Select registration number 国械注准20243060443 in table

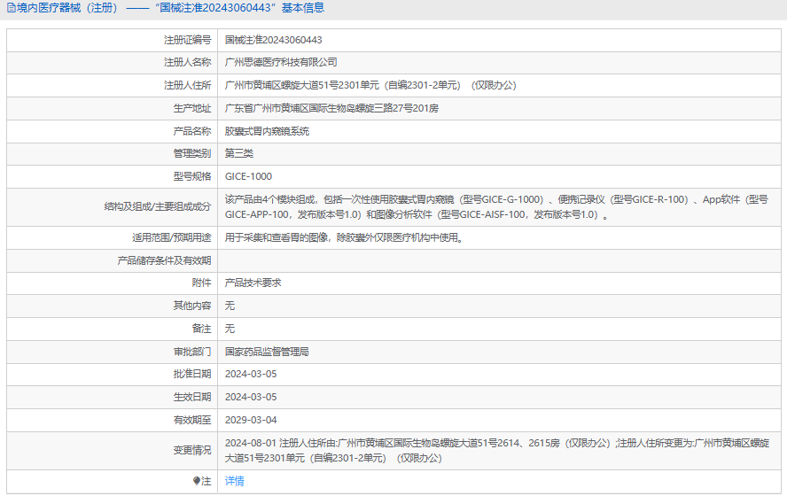(273, 40)
